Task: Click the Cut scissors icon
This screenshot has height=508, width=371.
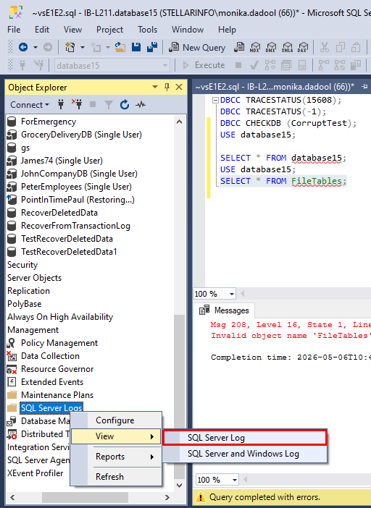Action: tap(325, 47)
